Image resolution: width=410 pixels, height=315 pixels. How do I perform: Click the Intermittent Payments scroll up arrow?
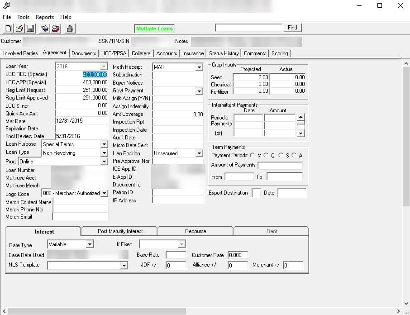click(x=300, y=117)
